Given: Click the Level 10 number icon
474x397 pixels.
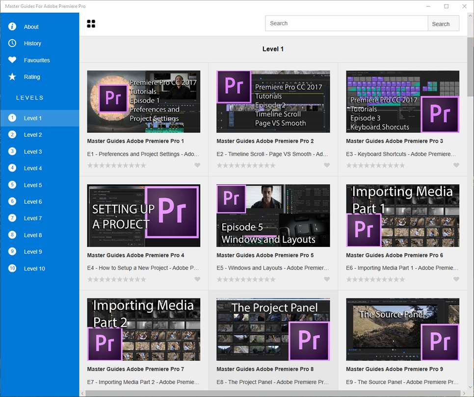Looking at the screenshot, I should tap(12, 268).
